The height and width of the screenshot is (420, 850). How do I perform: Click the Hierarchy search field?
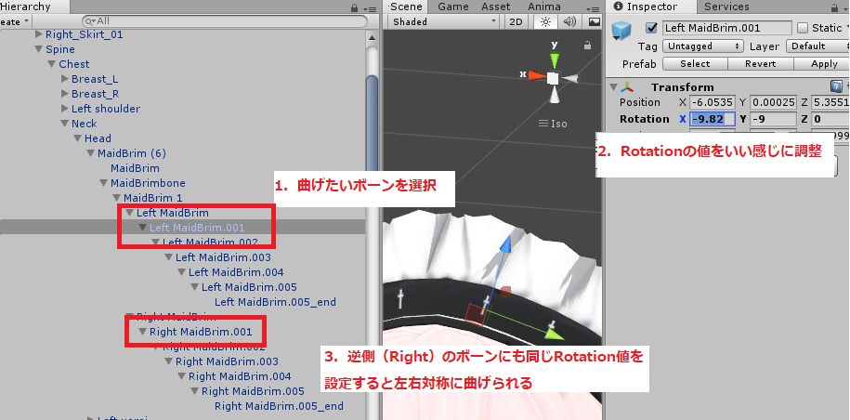click(225, 21)
